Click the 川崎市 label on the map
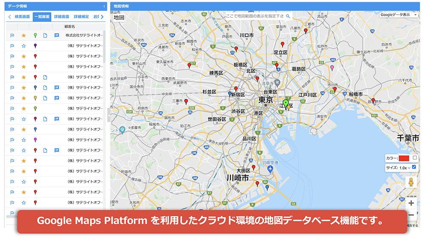The image size is (425, 238). (238, 178)
